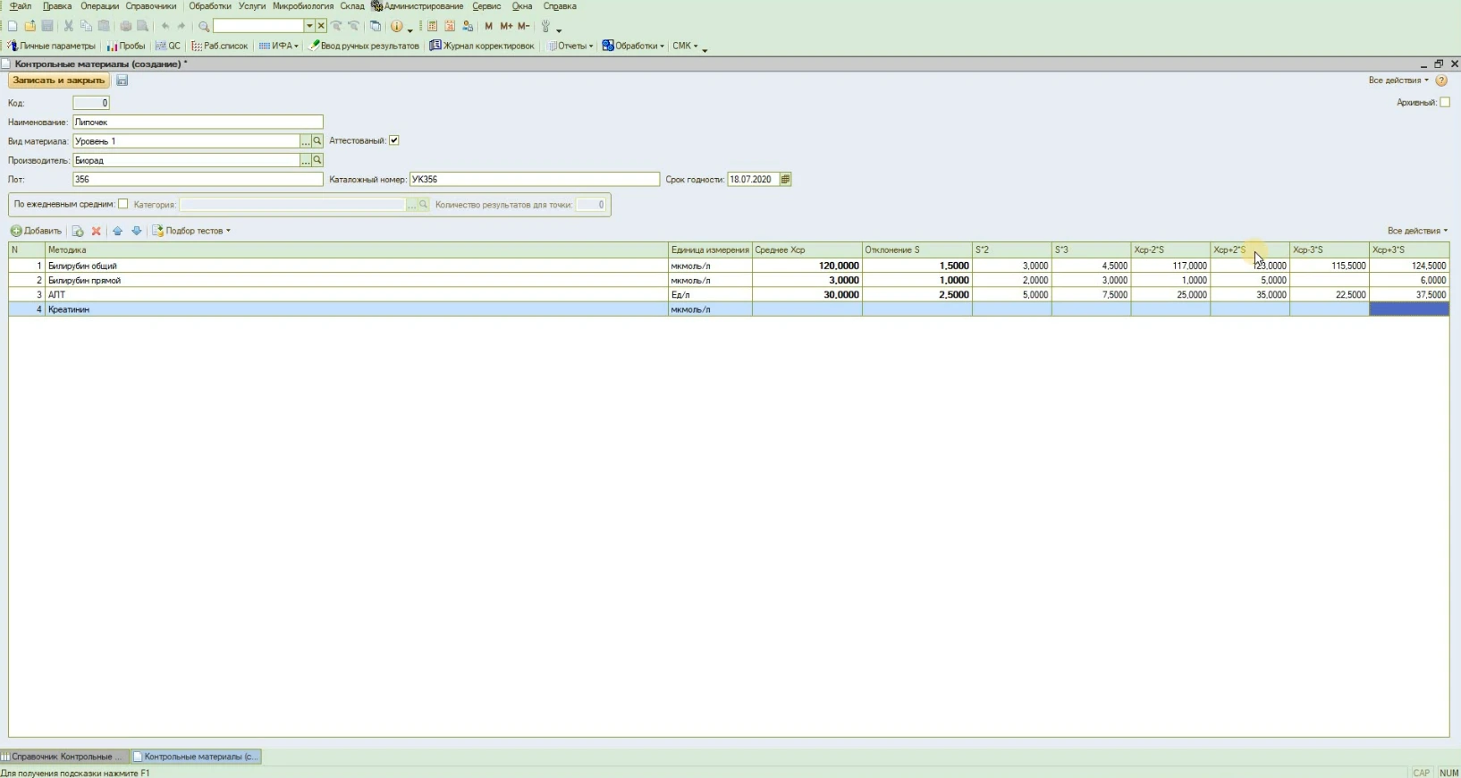Delete the selected row with the red X

pyautogui.click(x=97, y=231)
